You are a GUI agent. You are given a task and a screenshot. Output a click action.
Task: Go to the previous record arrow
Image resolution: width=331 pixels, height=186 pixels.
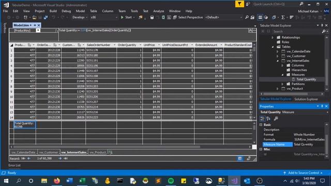29,159
